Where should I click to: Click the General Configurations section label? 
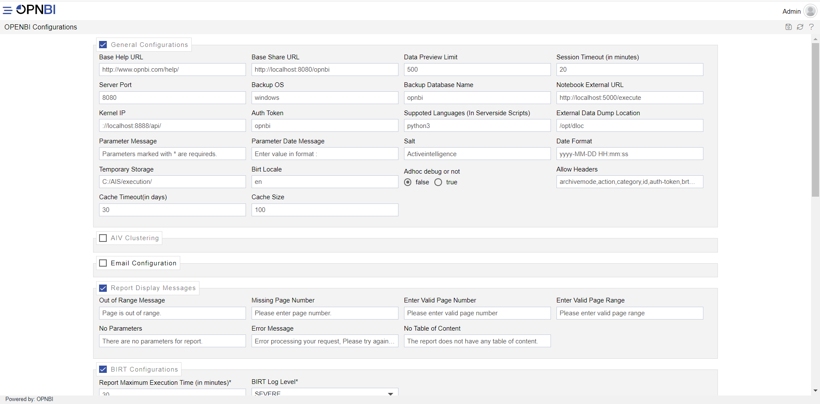[x=149, y=45]
